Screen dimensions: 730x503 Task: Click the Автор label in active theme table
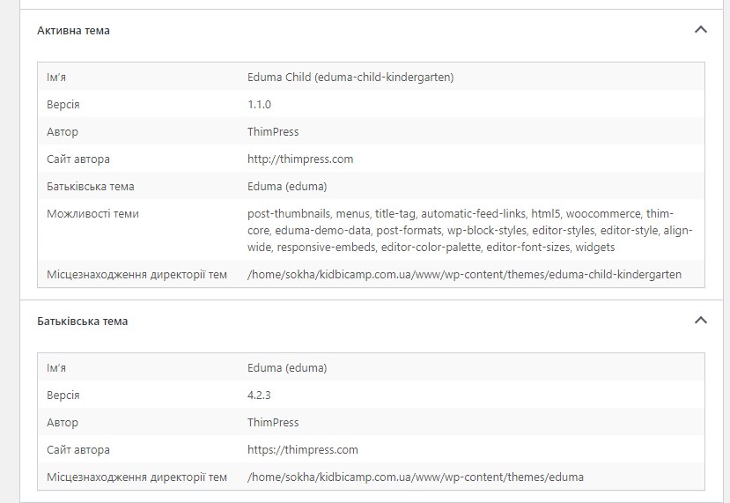pyautogui.click(x=63, y=132)
